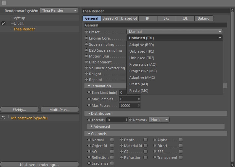Viewport: 235px width, 167px height.
Task: Select Mé nastavení výpočtu entry
Action: pos(29,118)
